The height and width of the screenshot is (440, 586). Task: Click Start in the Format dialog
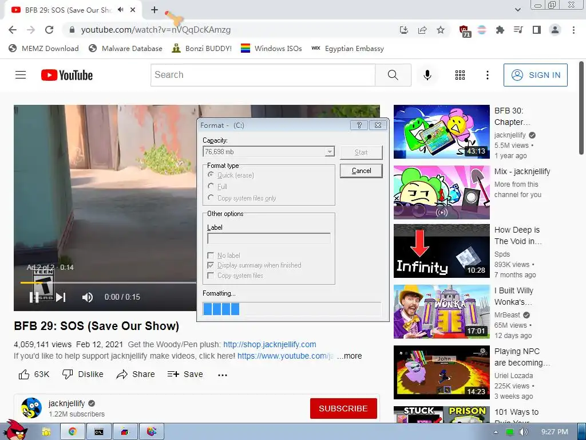[x=362, y=152]
